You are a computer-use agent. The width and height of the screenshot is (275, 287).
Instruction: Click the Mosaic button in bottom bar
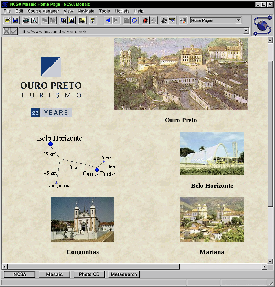pyautogui.click(x=54, y=274)
